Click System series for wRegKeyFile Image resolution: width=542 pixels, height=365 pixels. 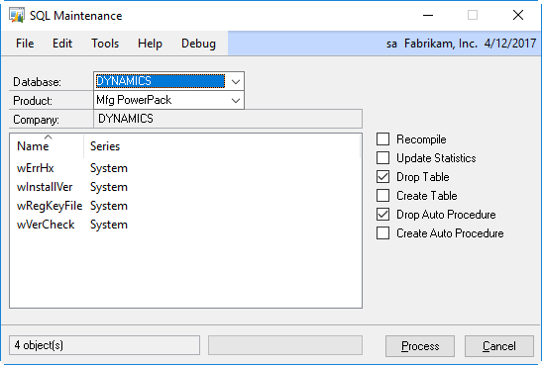click(109, 206)
